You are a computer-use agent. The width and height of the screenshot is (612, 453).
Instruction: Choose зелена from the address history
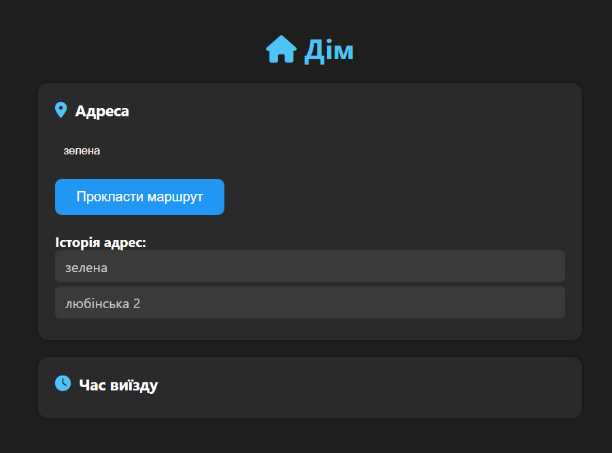(x=310, y=267)
